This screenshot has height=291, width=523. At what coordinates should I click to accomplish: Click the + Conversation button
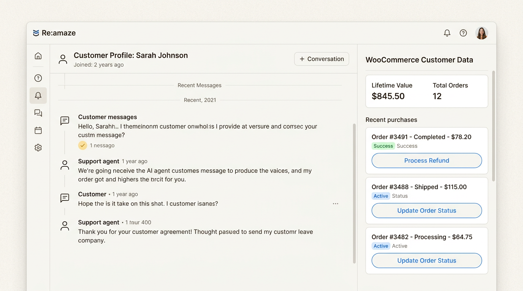[x=322, y=59]
